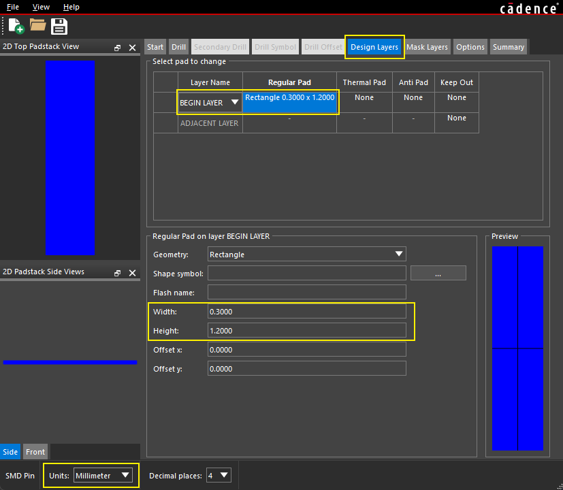This screenshot has width=563, height=490.
Task: Select the Regular Pad rectangle cell
Action: coord(289,102)
